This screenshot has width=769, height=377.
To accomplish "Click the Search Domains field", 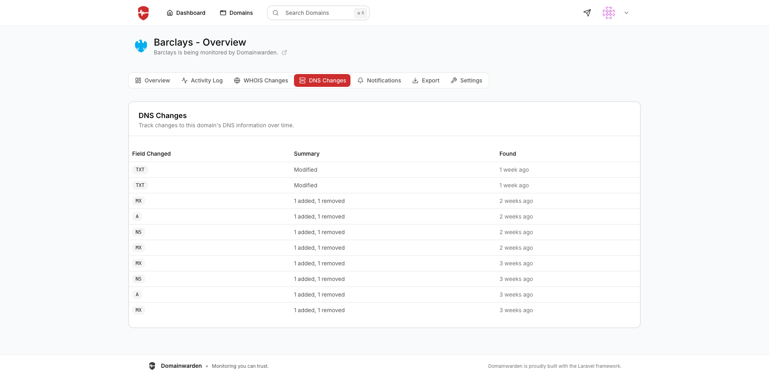I will coord(318,13).
